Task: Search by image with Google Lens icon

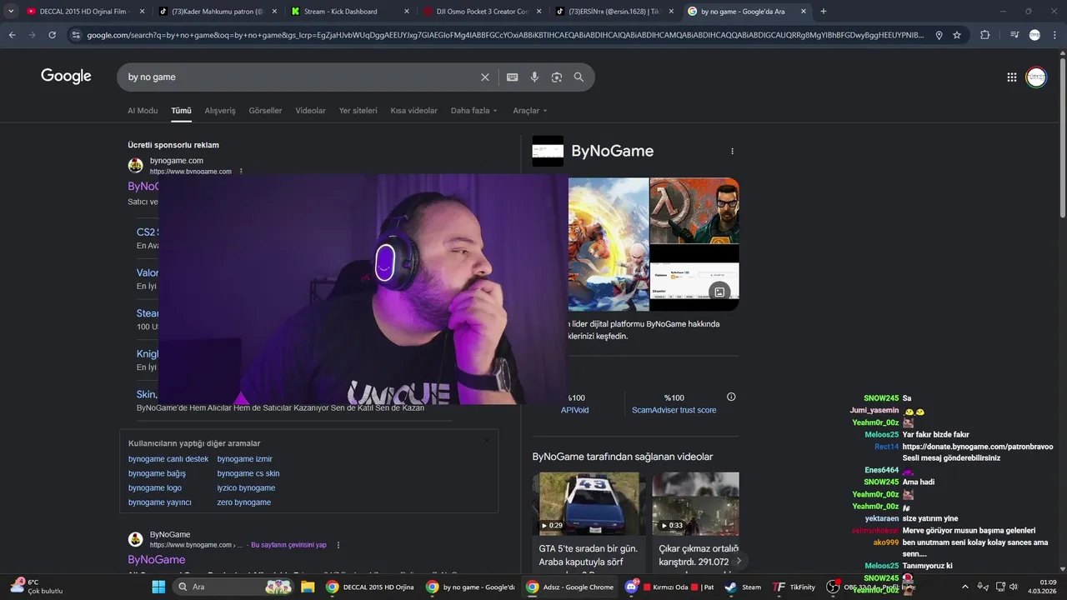Action: 557,77
